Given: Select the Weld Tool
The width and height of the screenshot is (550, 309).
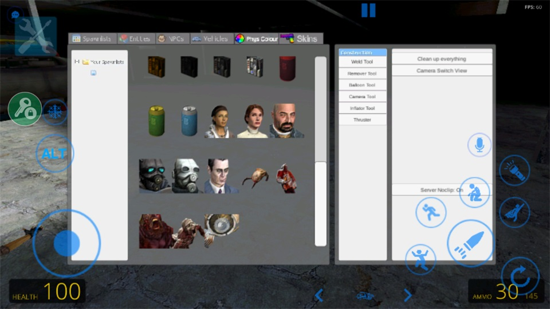Looking at the screenshot, I should pyautogui.click(x=363, y=62).
